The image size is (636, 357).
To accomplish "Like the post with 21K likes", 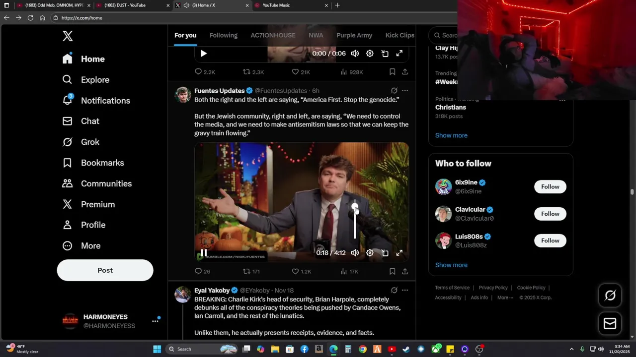I will tap(301, 72).
